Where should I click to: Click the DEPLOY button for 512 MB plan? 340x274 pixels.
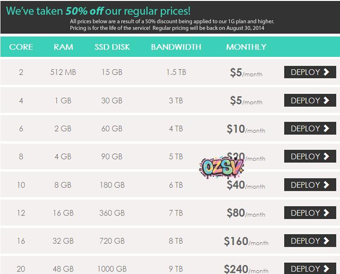pyautogui.click(x=310, y=72)
